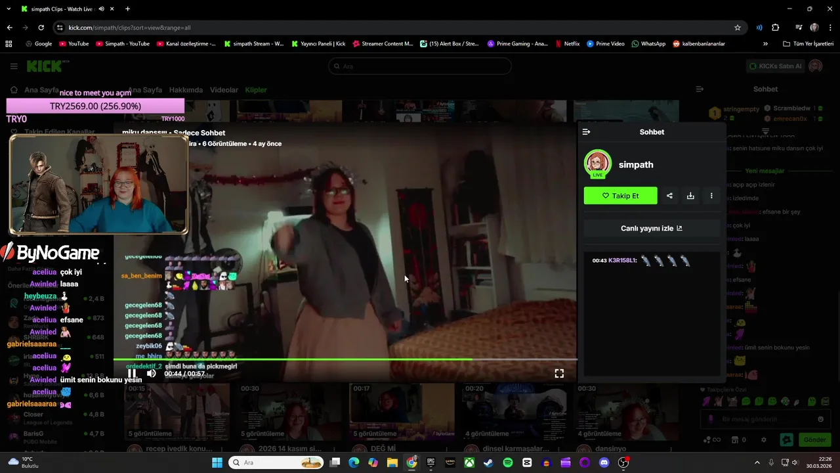Open the Windows Start menu
The width and height of the screenshot is (840, 473).
[217, 462]
